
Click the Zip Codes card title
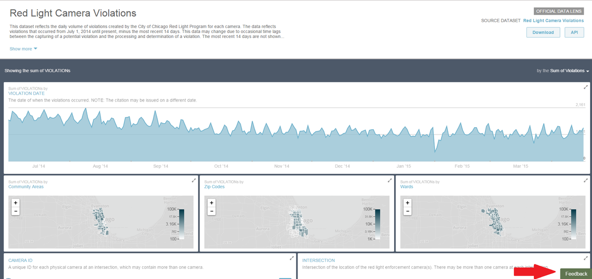pyautogui.click(x=215, y=186)
